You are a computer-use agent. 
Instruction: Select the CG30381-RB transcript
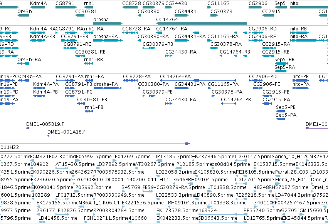[80, 56]
